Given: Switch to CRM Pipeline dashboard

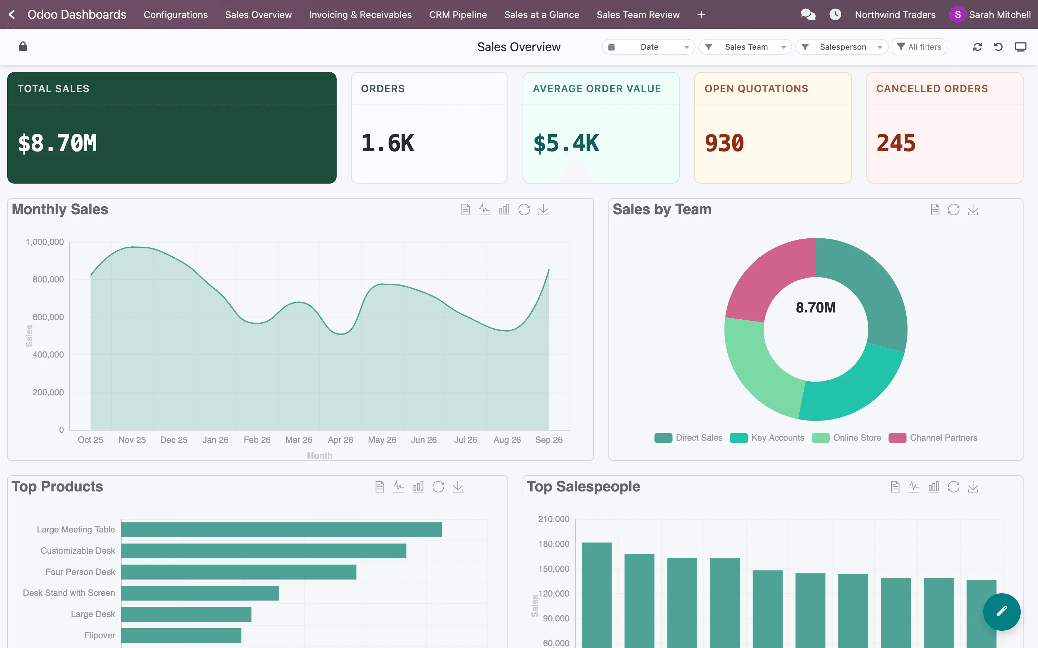Looking at the screenshot, I should coord(458,14).
